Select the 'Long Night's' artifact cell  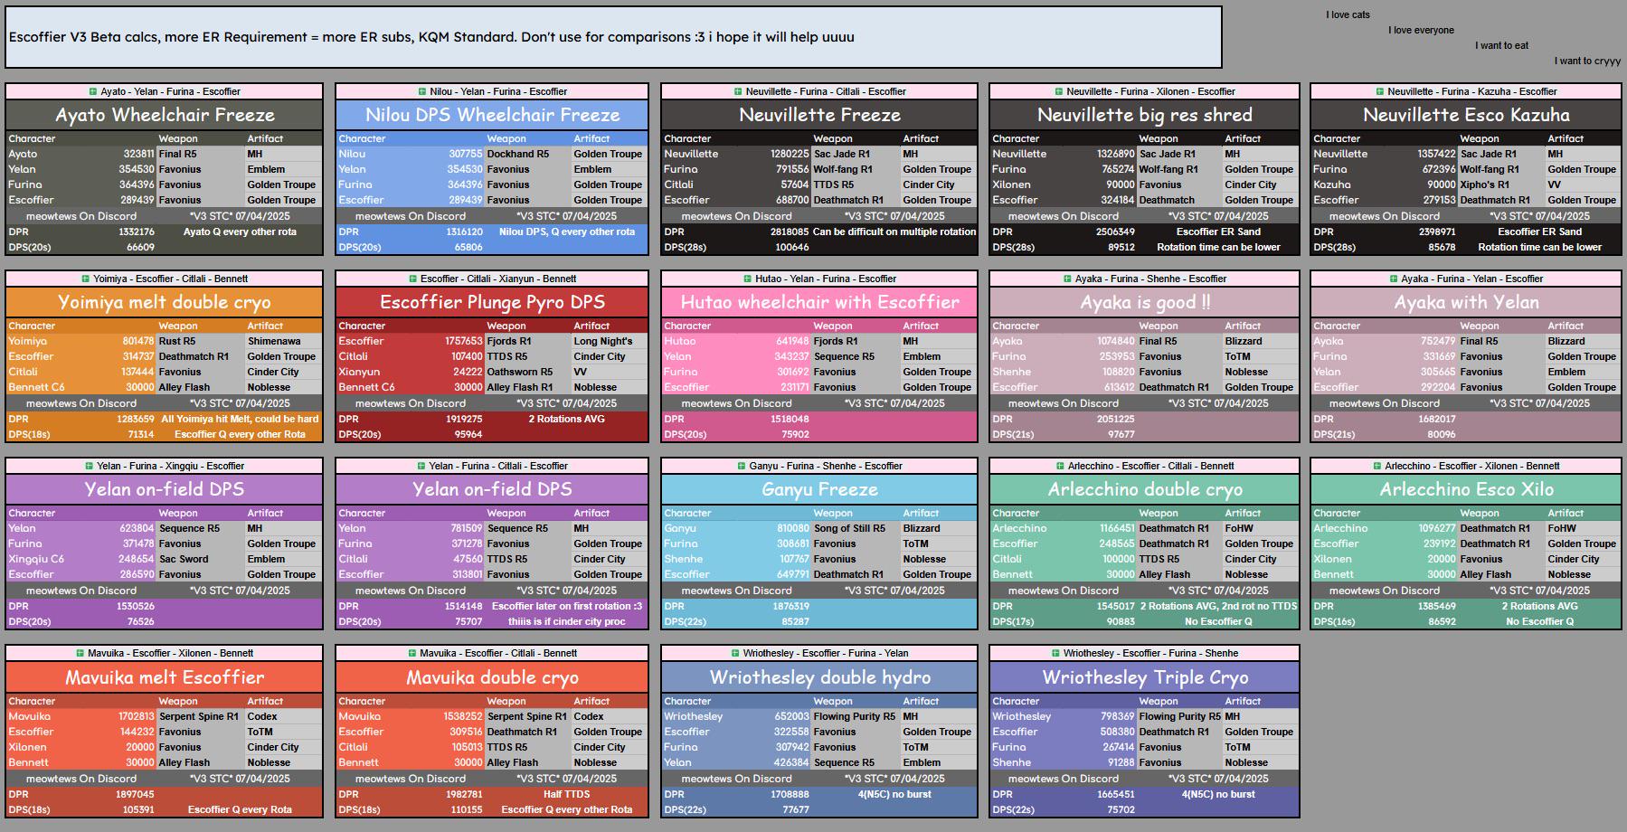pos(610,341)
